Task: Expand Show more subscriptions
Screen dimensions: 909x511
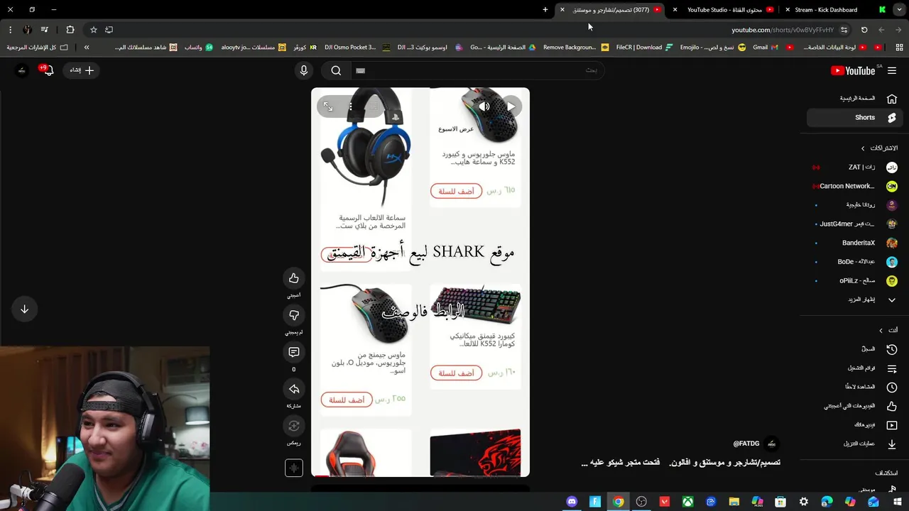Action: pyautogui.click(x=855, y=300)
